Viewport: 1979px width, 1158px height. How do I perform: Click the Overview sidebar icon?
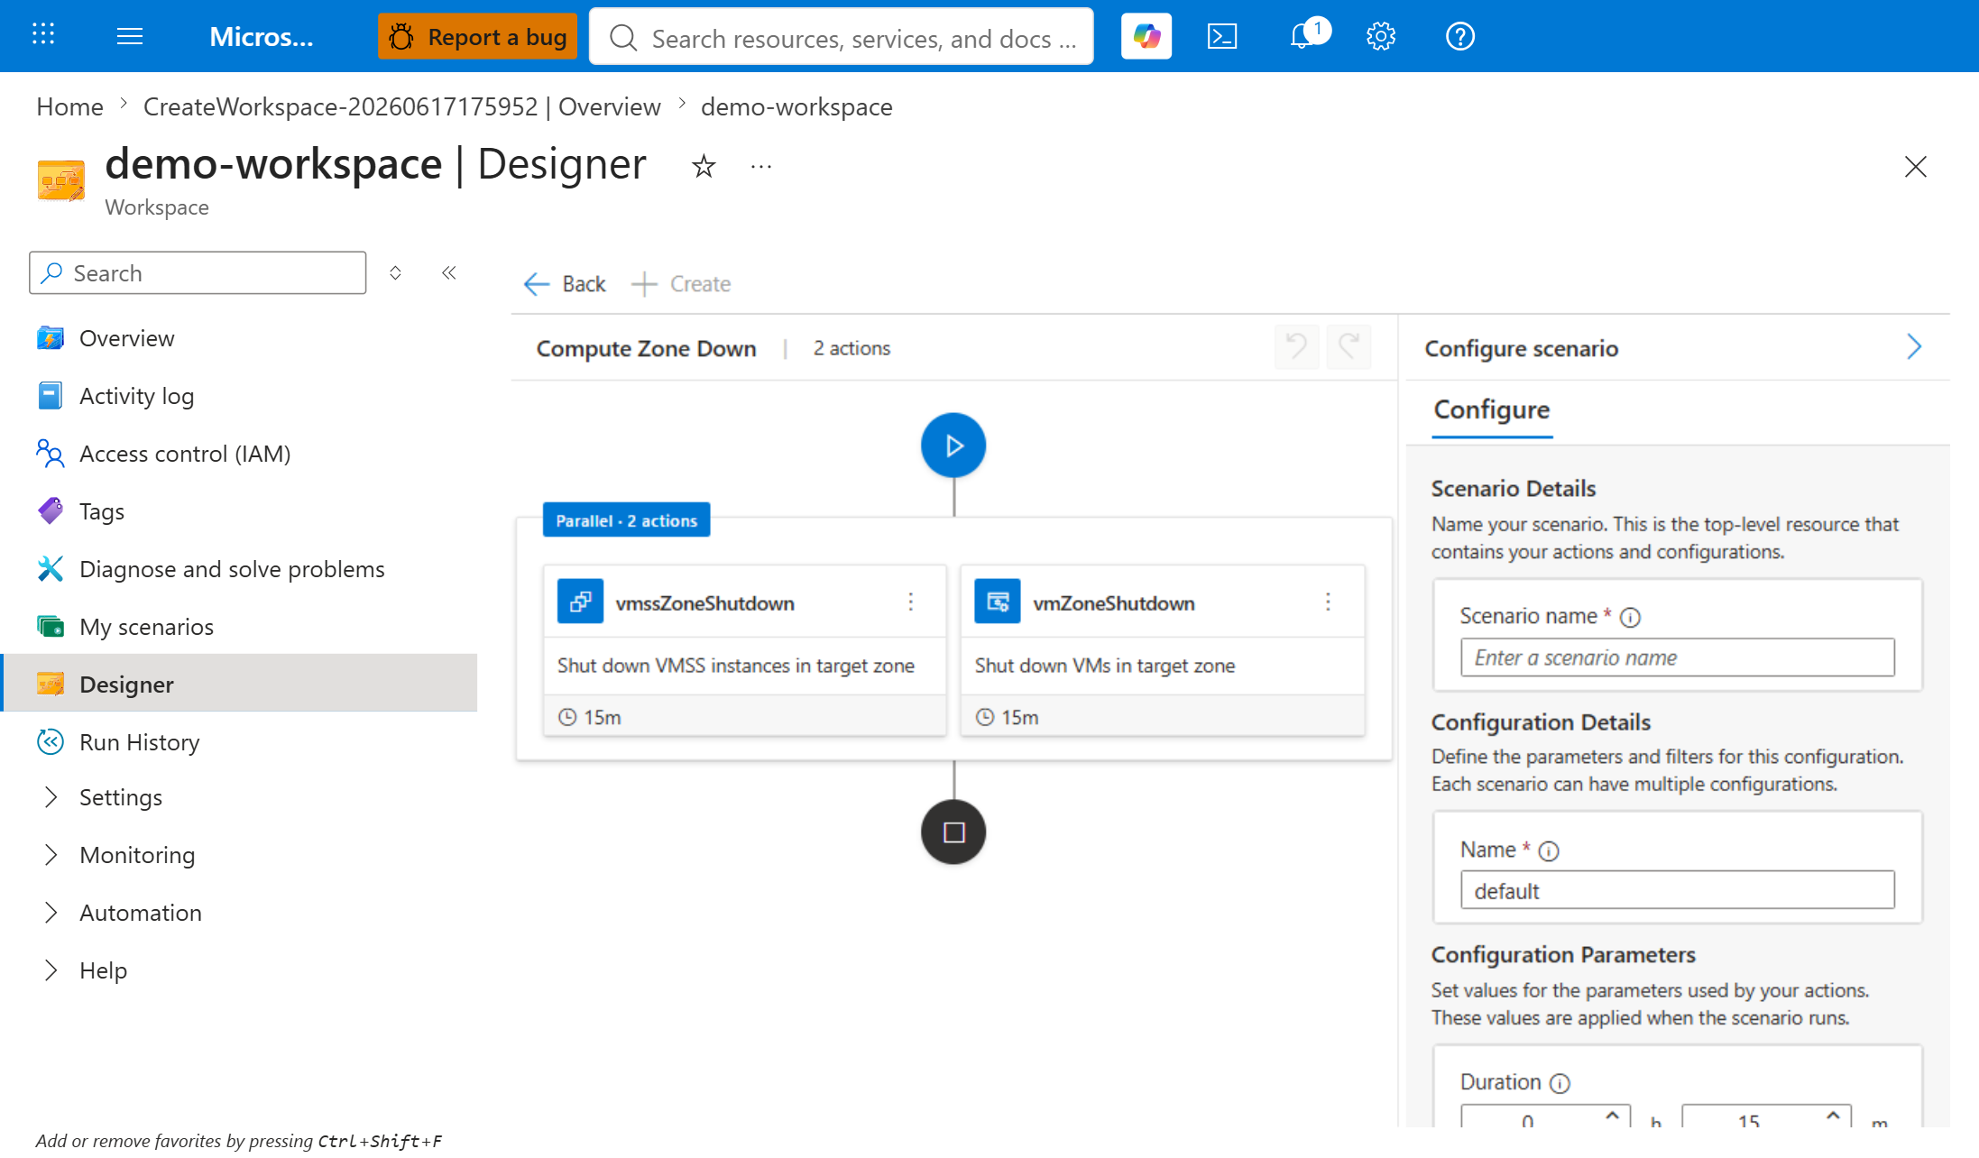tap(51, 338)
